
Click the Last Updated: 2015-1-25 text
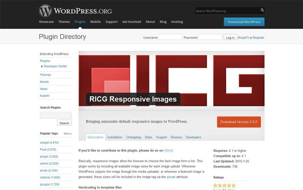pyautogui.click(x=231, y=161)
